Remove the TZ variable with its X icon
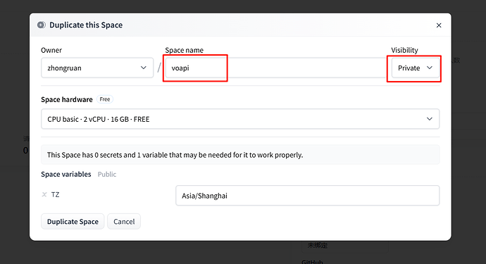The width and height of the screenshot is (486, 264). tap(44, 194)
